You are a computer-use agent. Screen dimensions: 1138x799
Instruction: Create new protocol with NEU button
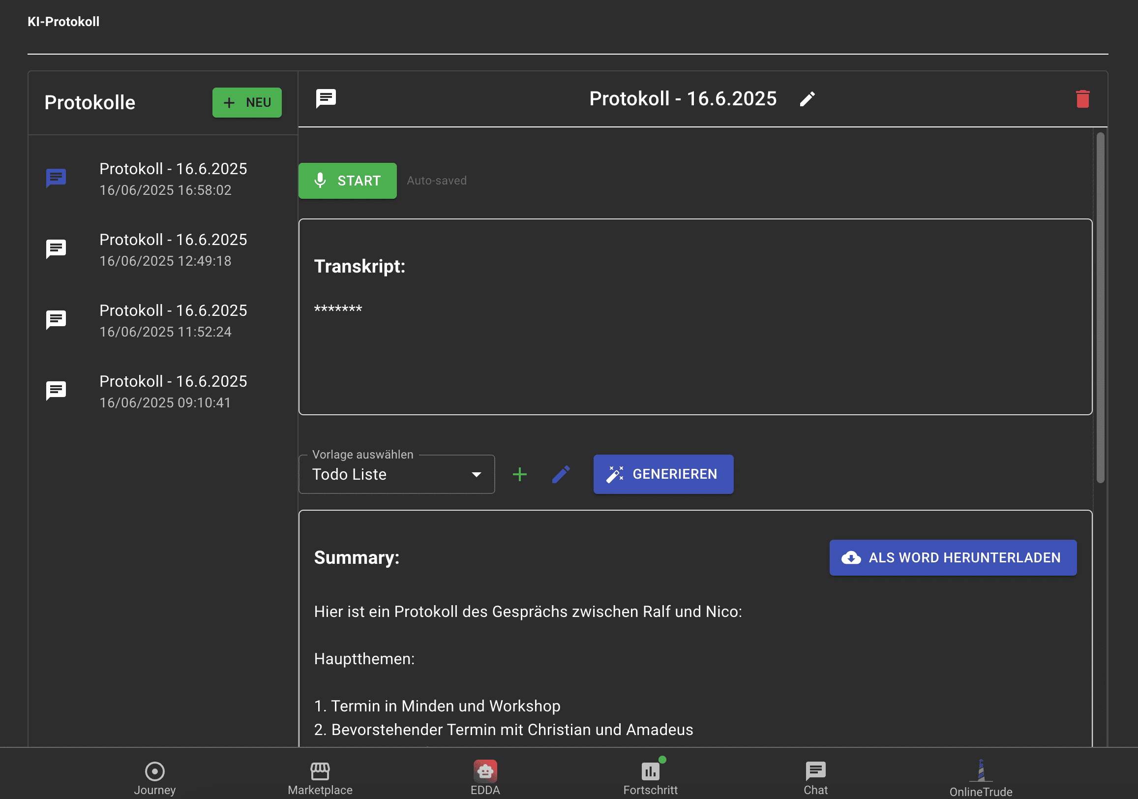247,103
